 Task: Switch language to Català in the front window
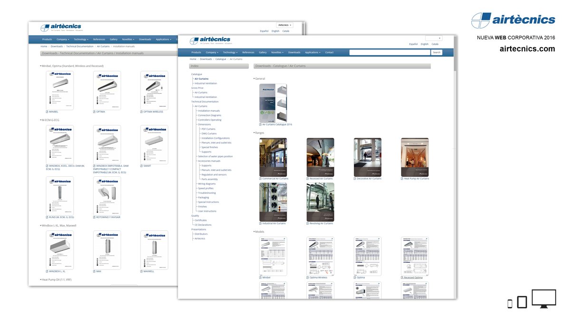click(x=435, y=44)
